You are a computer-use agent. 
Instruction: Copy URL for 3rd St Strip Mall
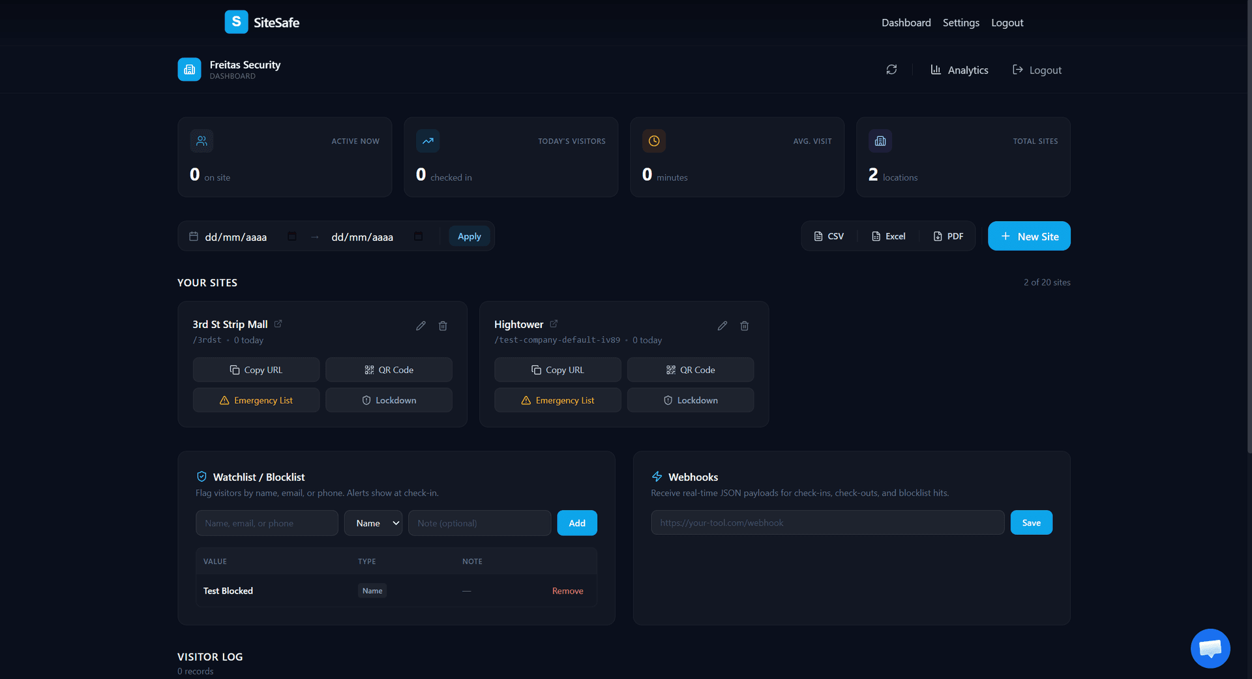256,370
